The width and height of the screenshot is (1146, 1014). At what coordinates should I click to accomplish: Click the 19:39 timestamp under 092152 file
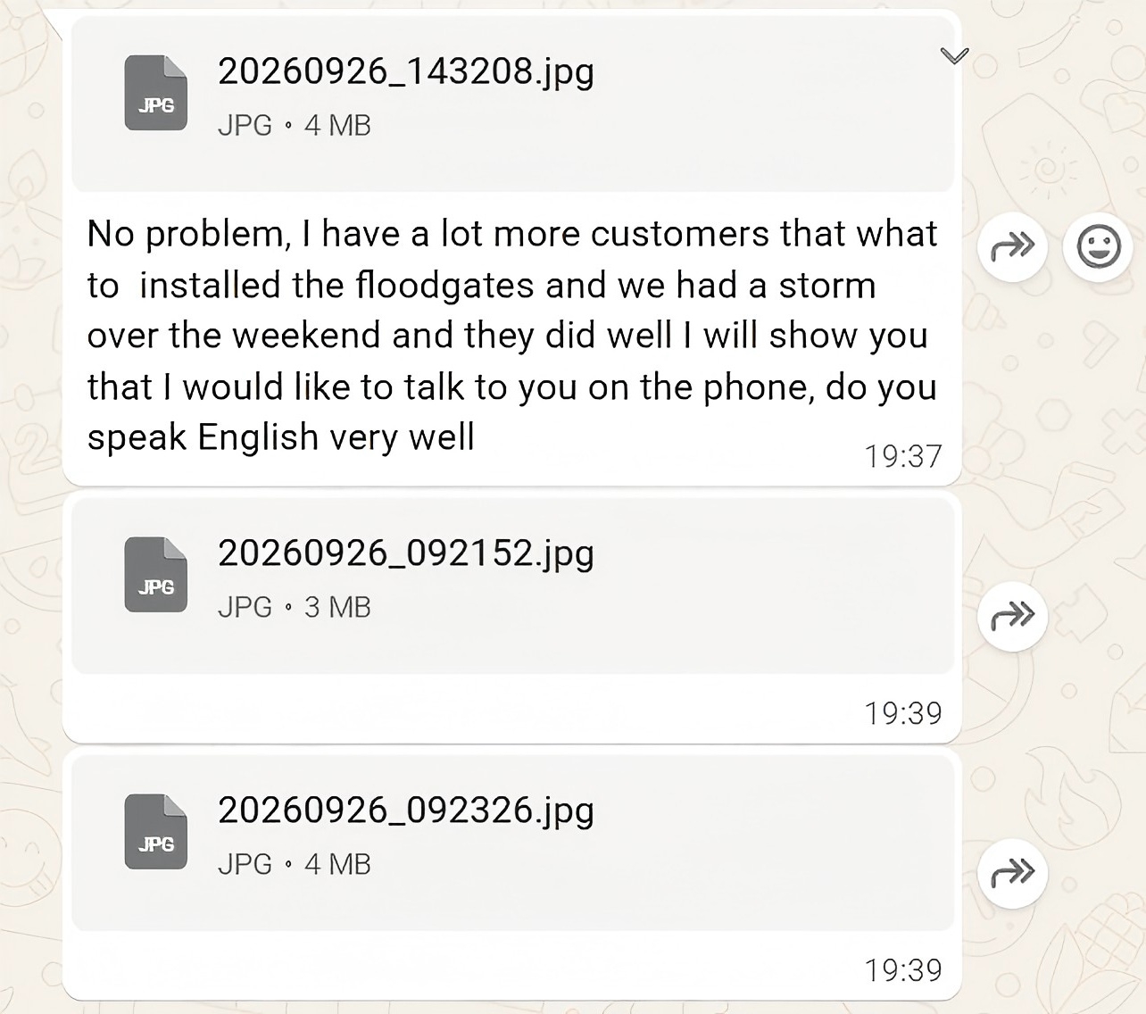pyautogui.click(x=902, y=713)
